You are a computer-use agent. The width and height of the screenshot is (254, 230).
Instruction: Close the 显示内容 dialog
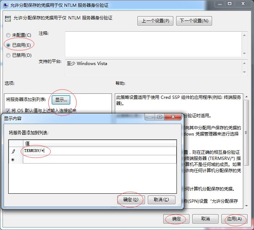pos(173,117)
